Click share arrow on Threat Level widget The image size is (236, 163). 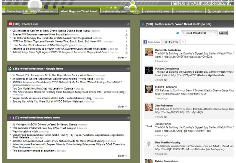[128, 24]
